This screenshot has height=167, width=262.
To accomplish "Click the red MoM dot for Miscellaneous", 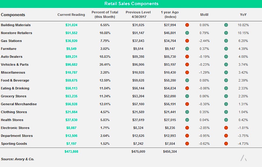I will pos(187,72).
